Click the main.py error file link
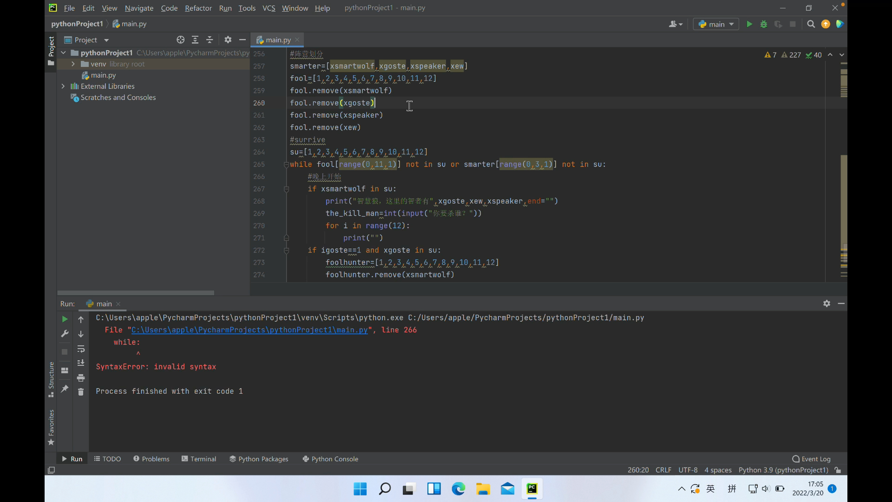The width and height of the screenshot is (892, 502). (x=249, y=330)
